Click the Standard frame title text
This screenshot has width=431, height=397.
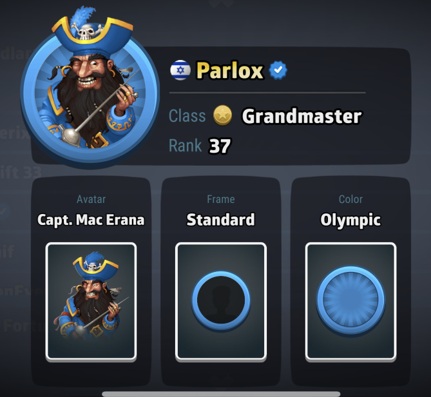(221, 220)
